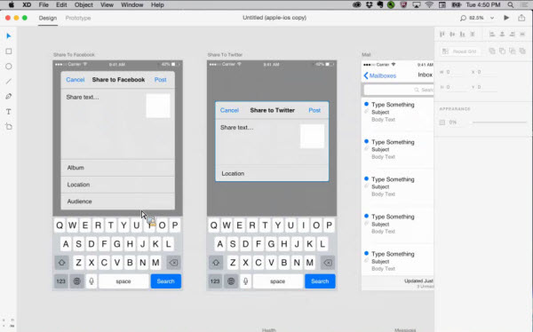Click the Y position field
The width and height of the screenshot is (533, 332).
[486, 87]
